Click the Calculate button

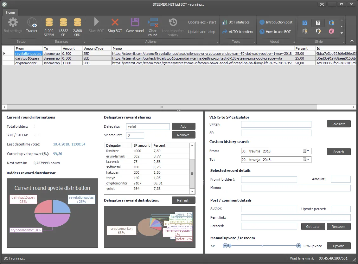point(338,124)
